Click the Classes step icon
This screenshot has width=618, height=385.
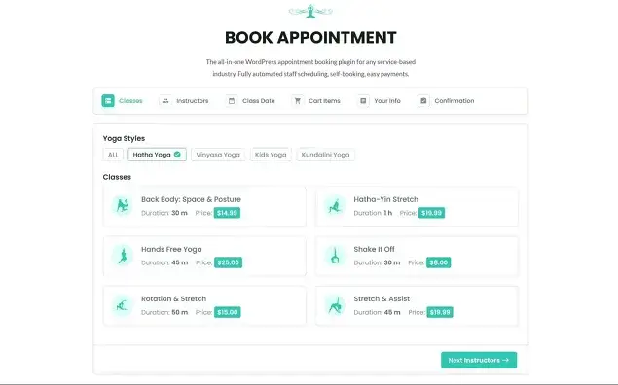pyautogui.click(x=108, y=101)
